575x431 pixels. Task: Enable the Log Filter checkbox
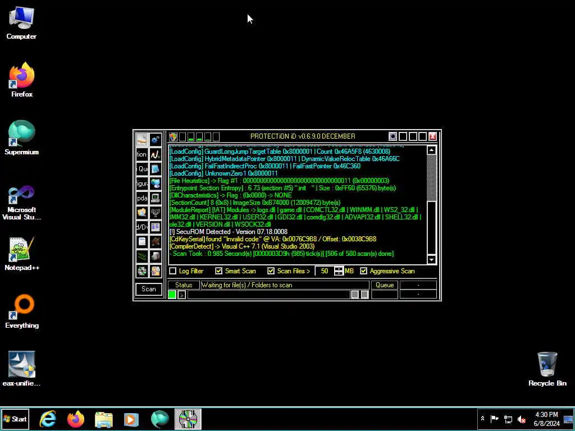pyautogui.click(x=173, y=271)
